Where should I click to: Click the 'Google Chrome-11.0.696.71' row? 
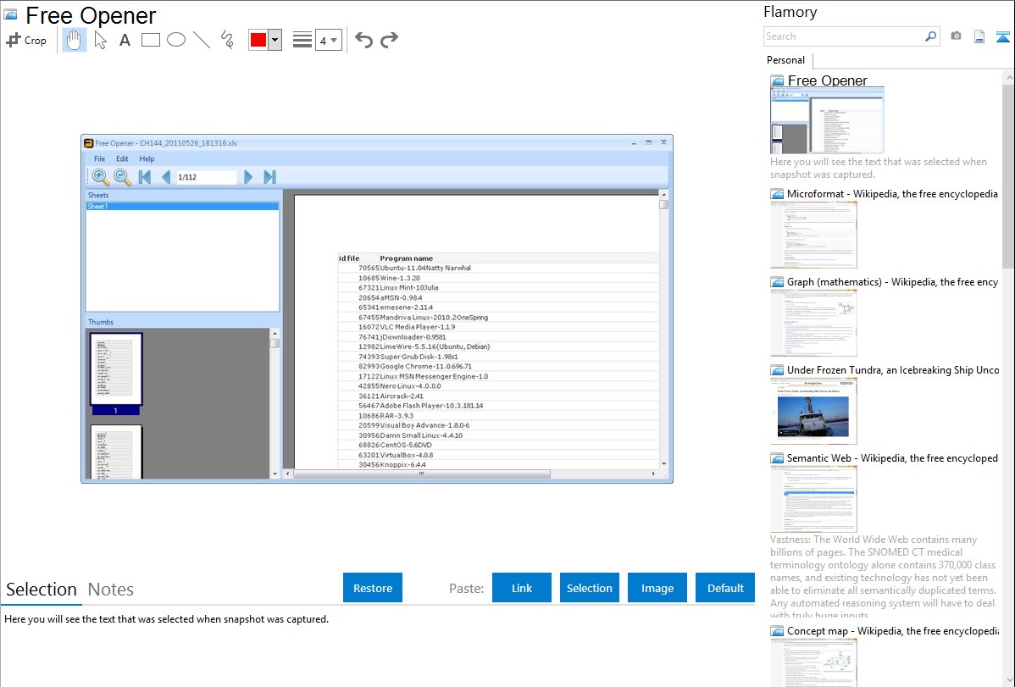498,367
